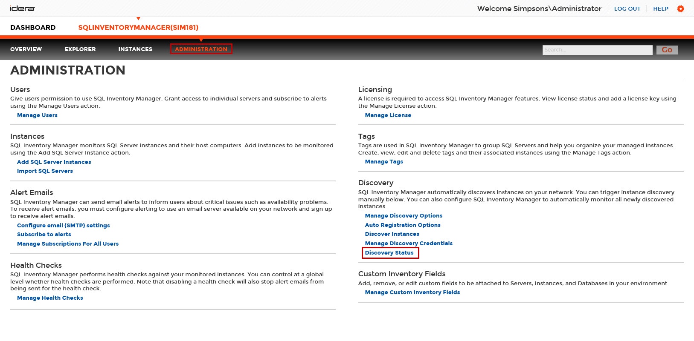Select the Dashboard top menu item
The image size is (694, 341).
point(33,27)
